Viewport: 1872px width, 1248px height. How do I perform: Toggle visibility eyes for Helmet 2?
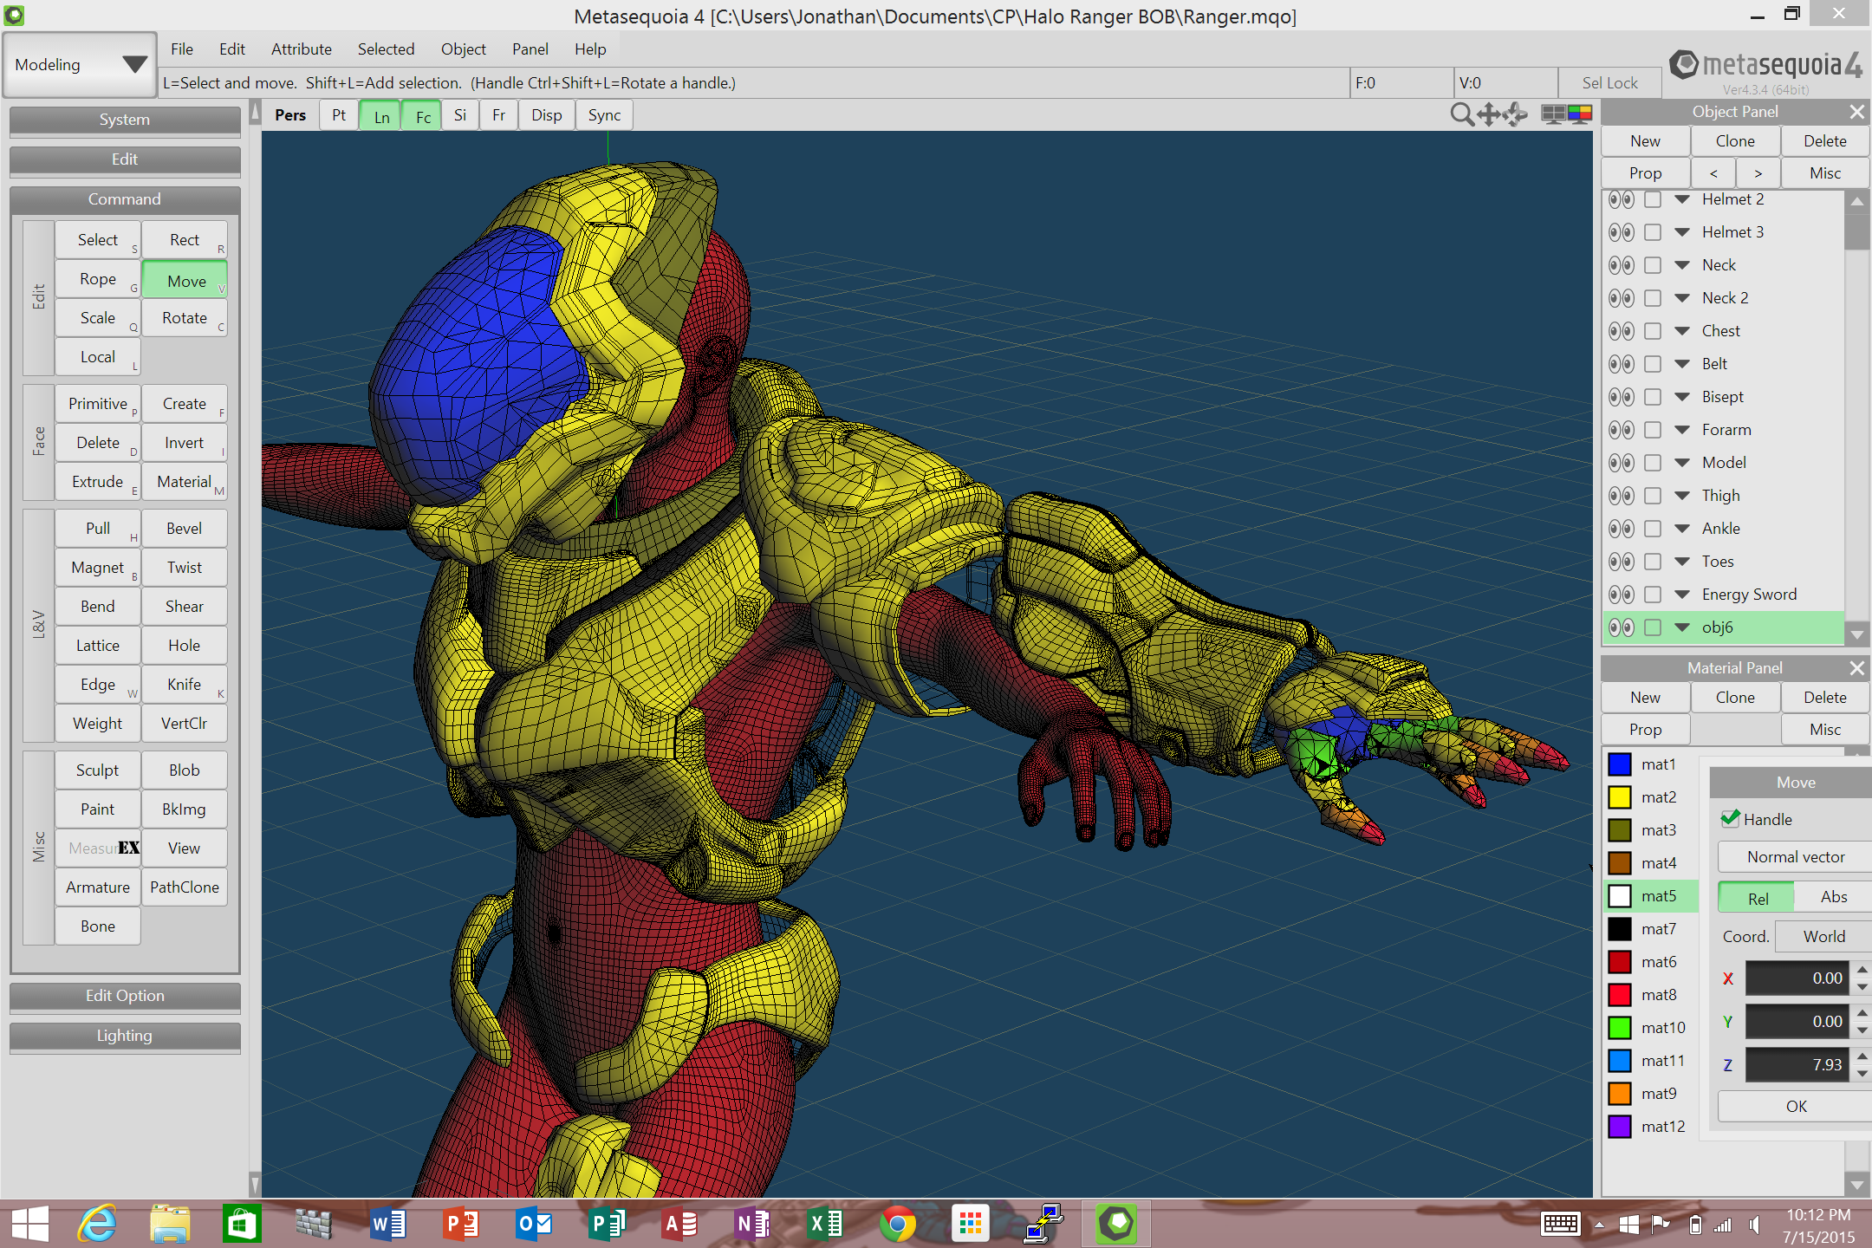[1622, 199]
